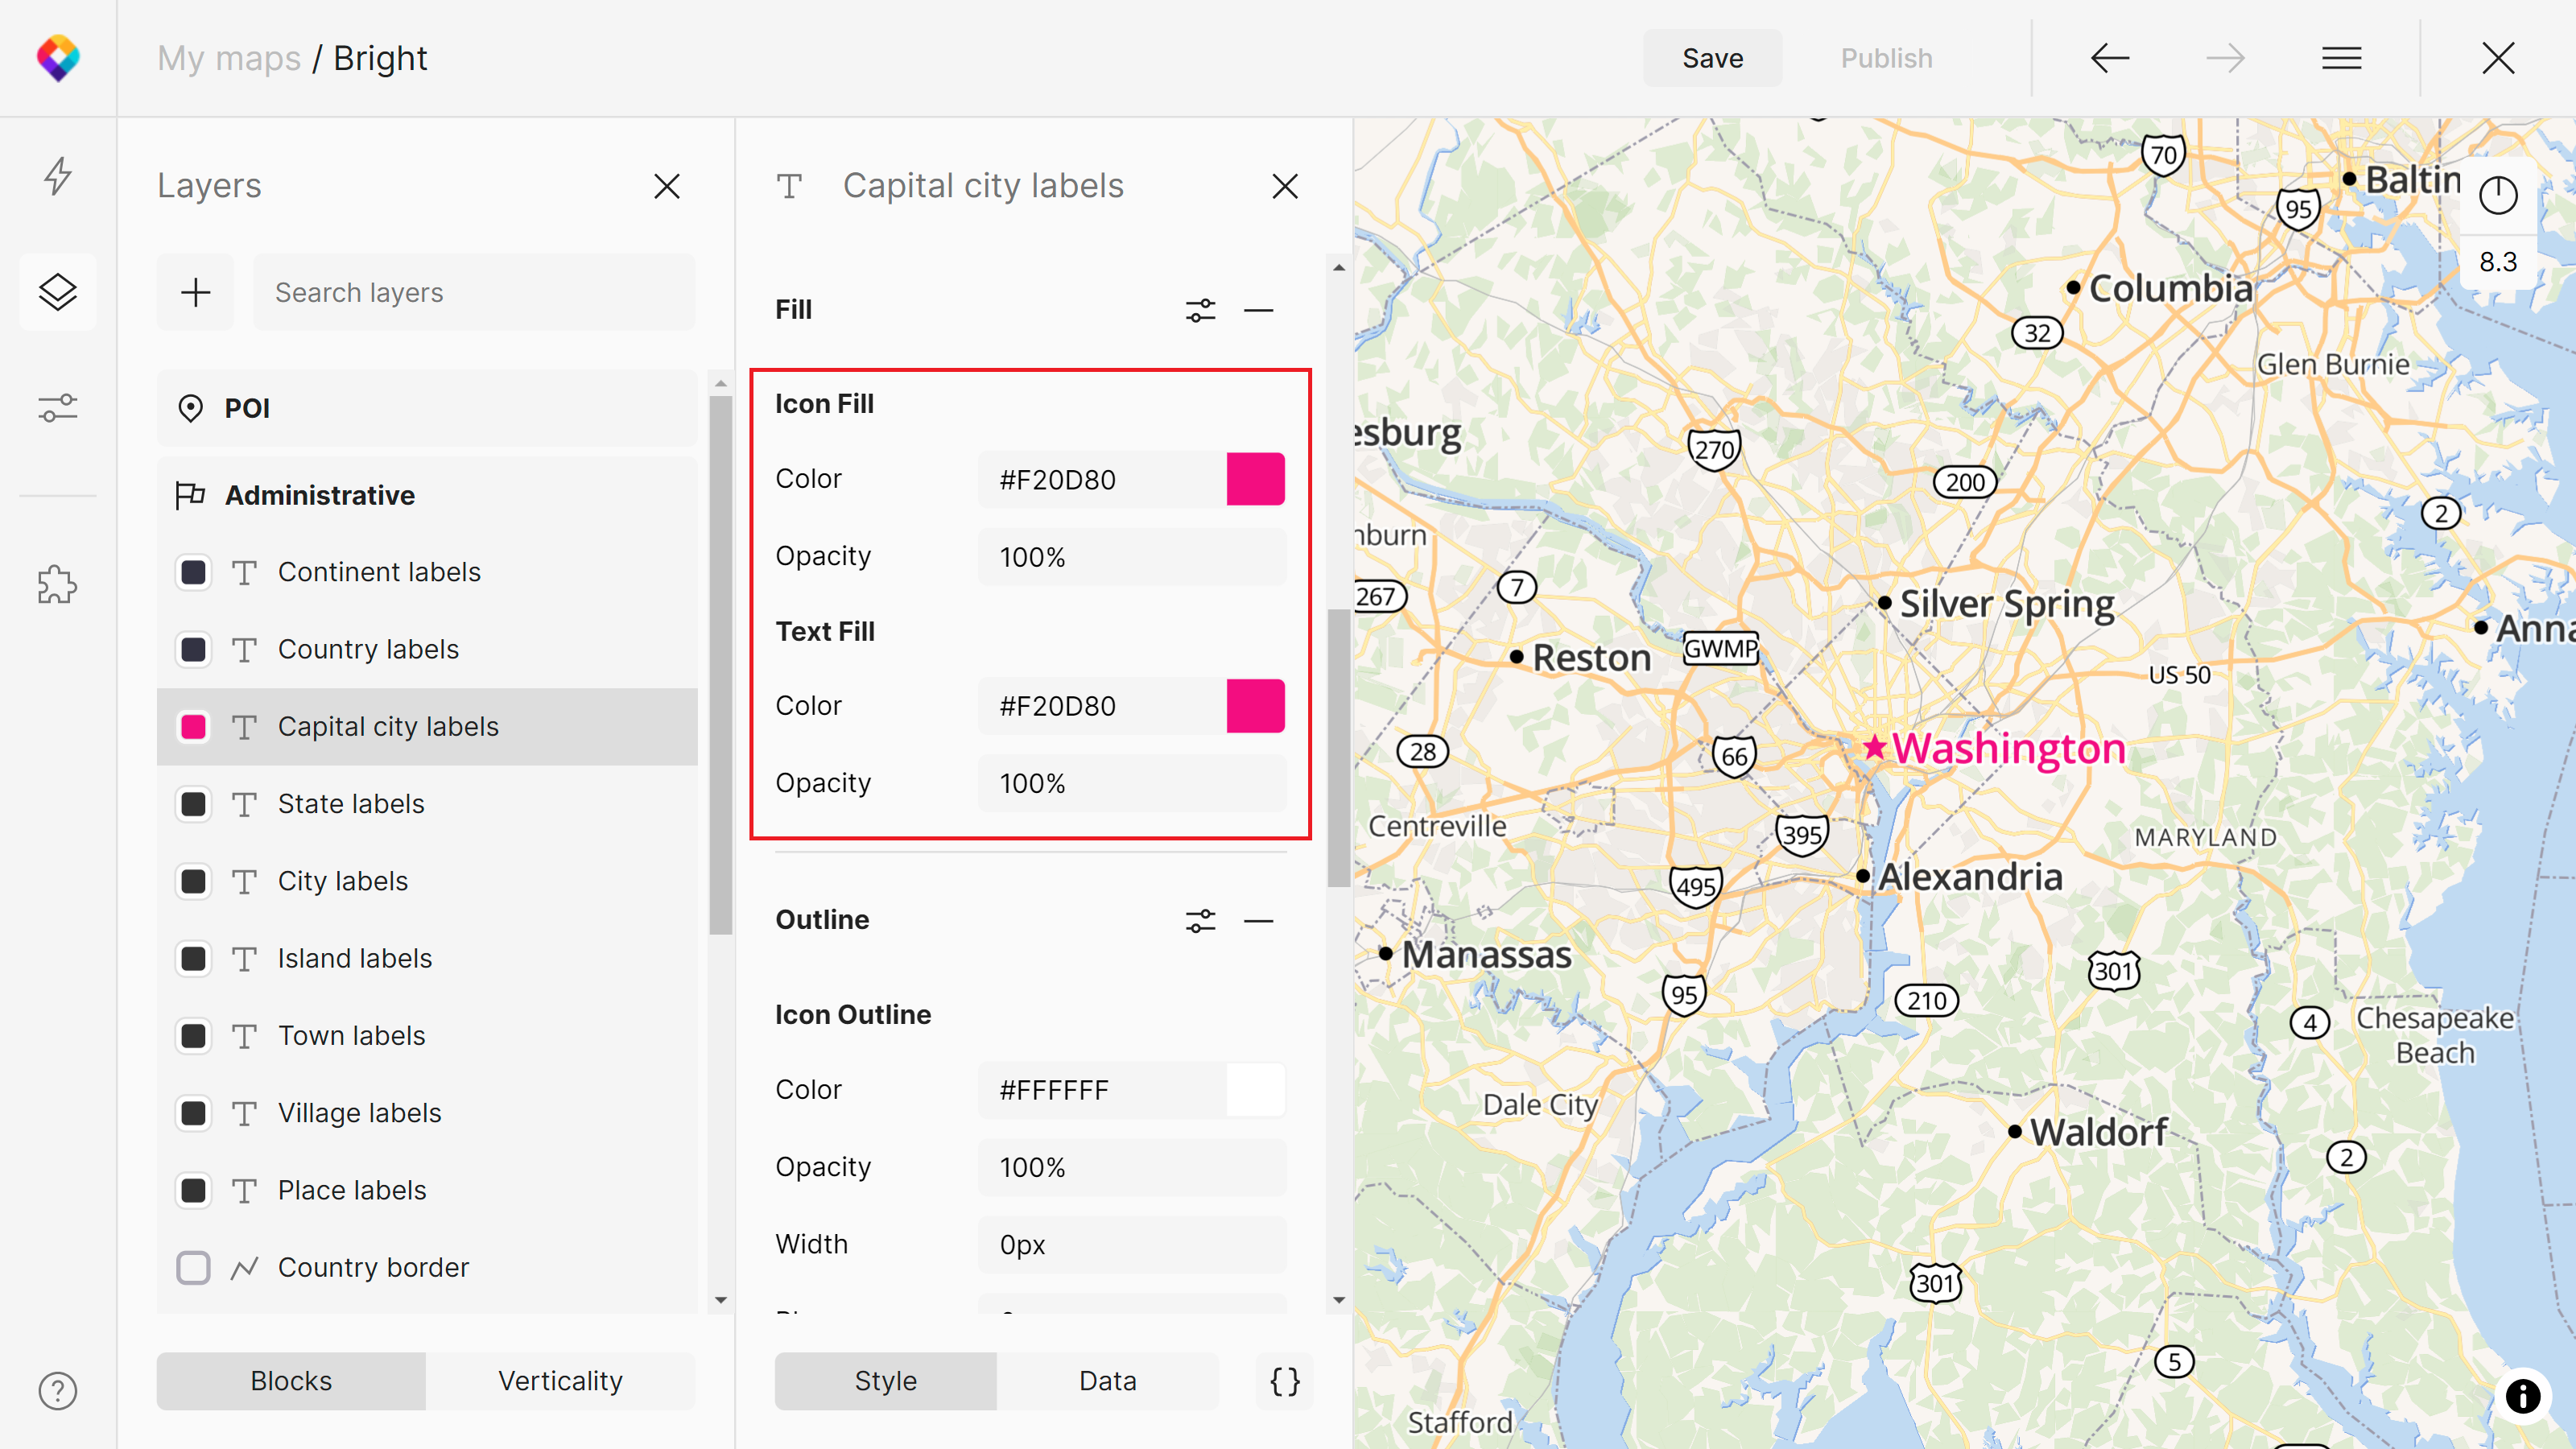This screenshot has width=2576, height=1449.
Task: Click the Text Fill pink color swatch
Action: 1255,706
